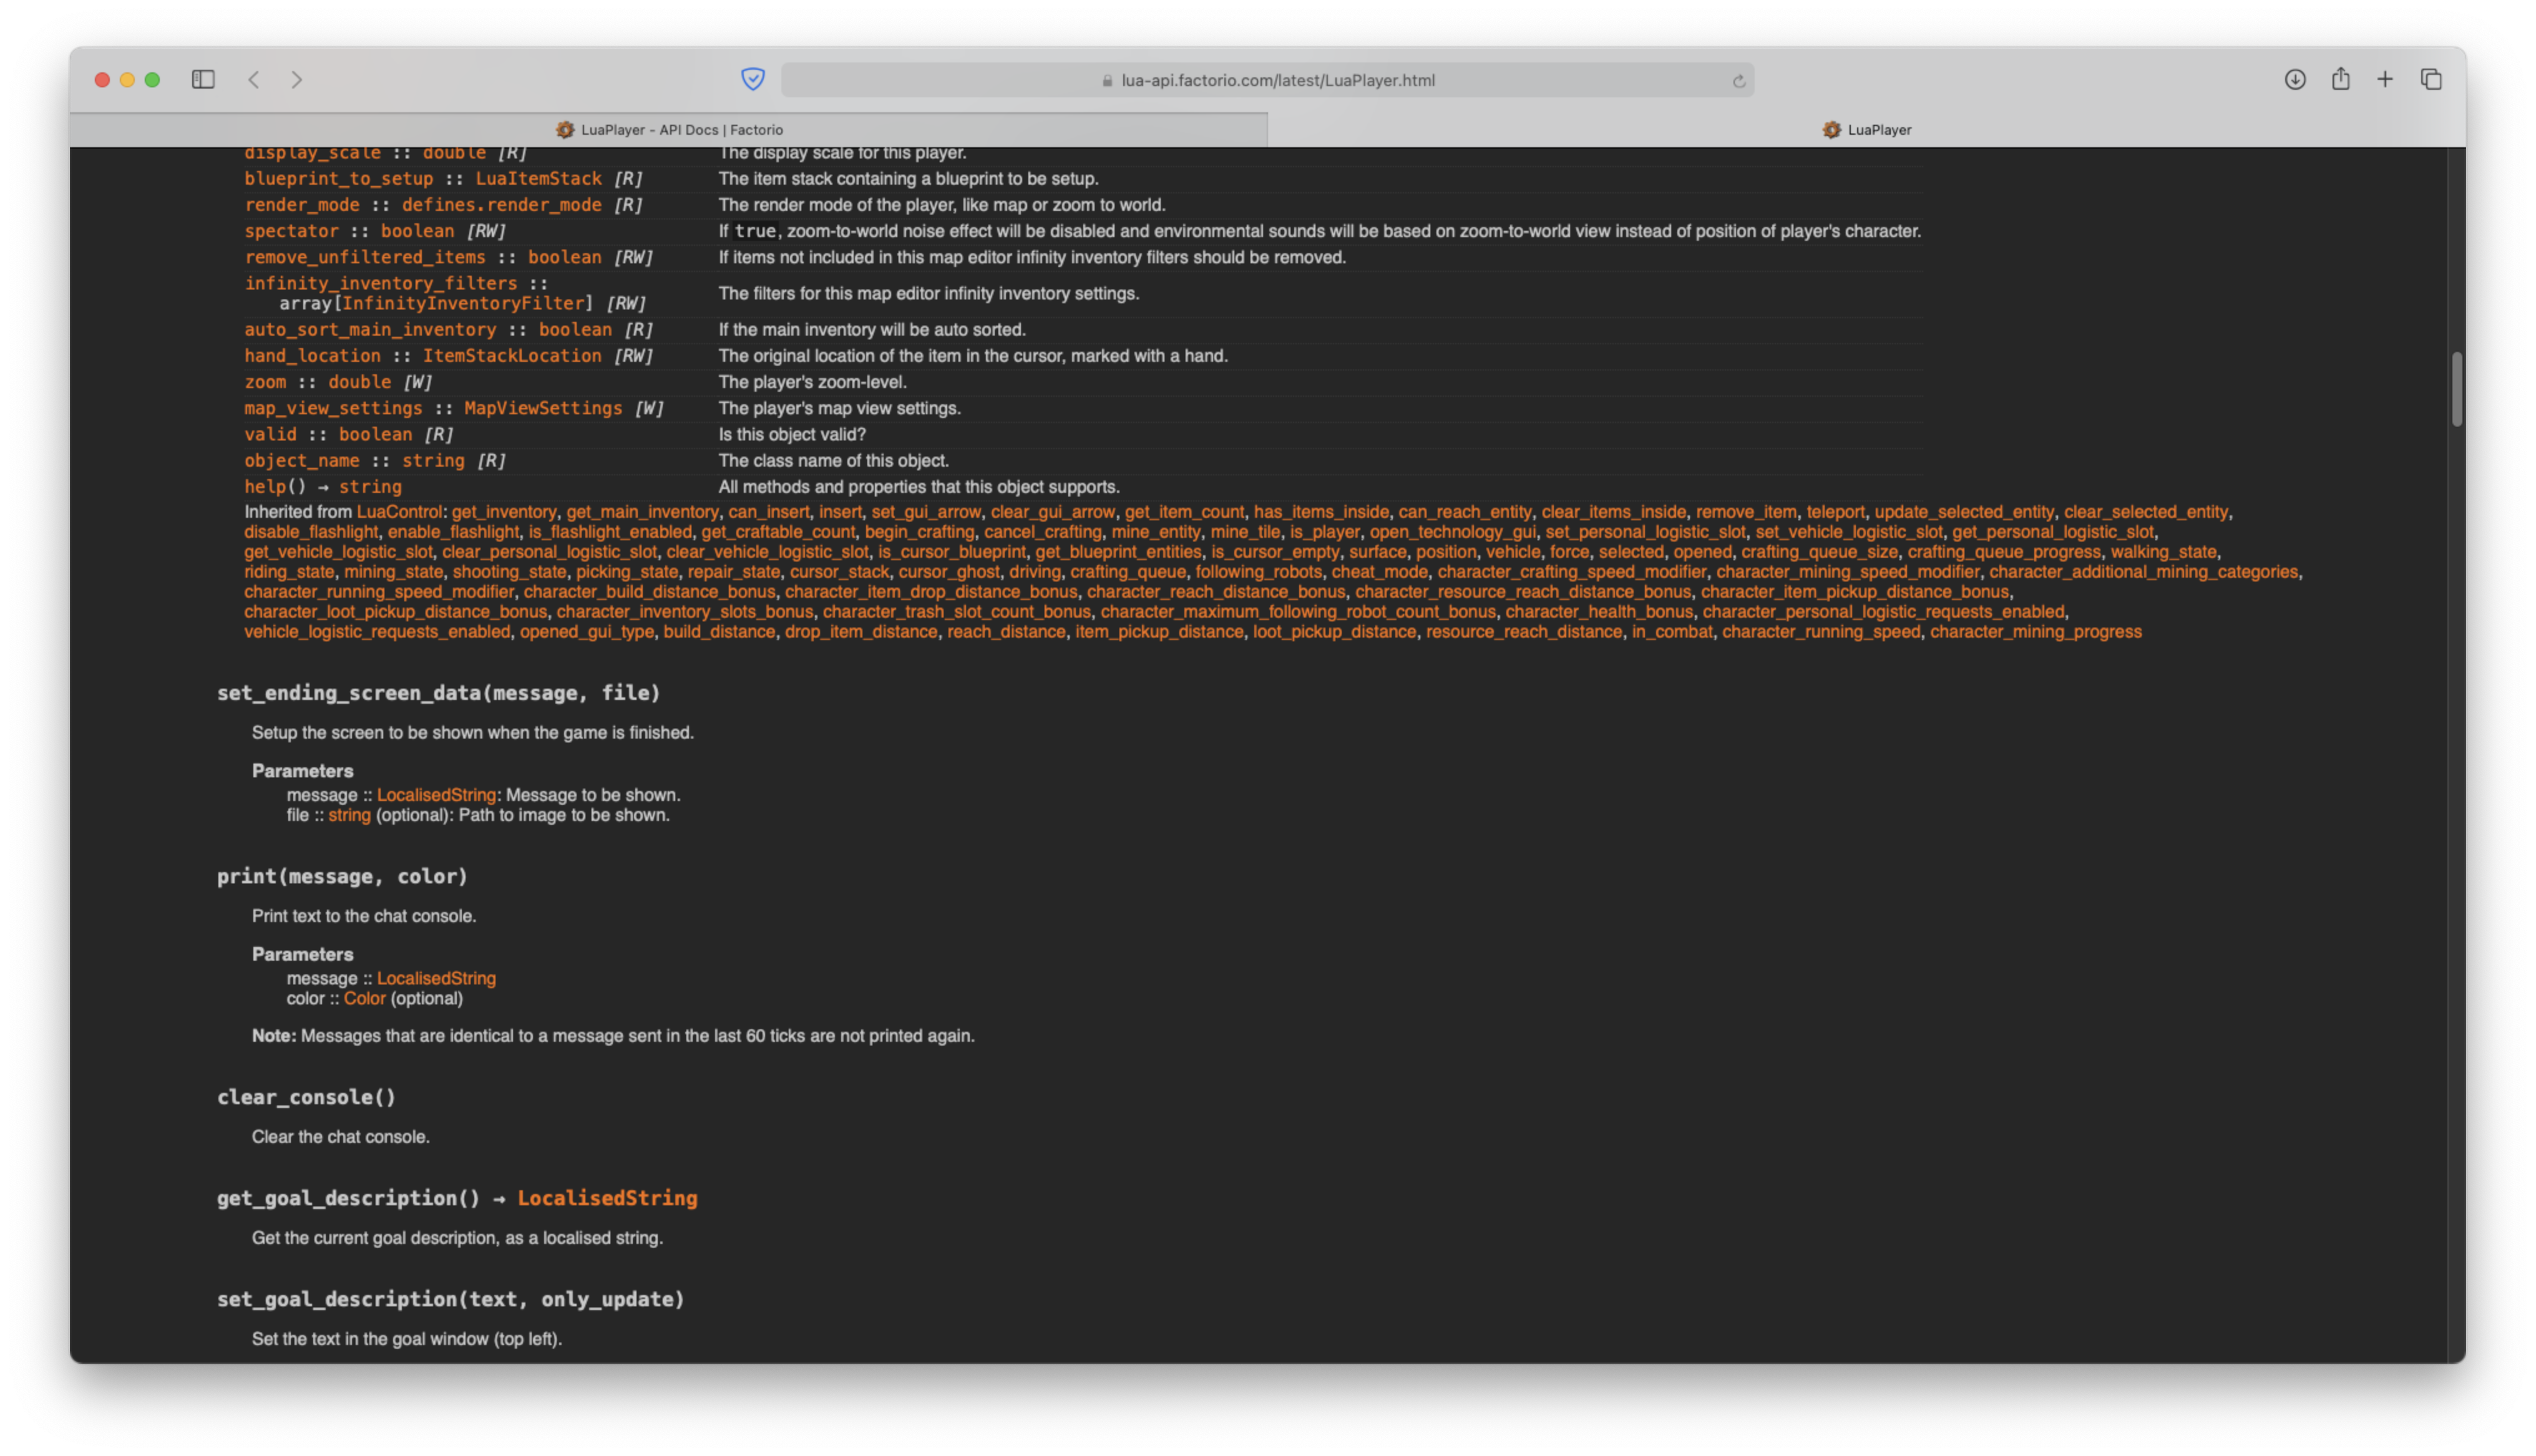Switch to the 'LuaPlayer - API Docs | Factorio' tab
This screenshot has width=2536, height=1456.
669,130
